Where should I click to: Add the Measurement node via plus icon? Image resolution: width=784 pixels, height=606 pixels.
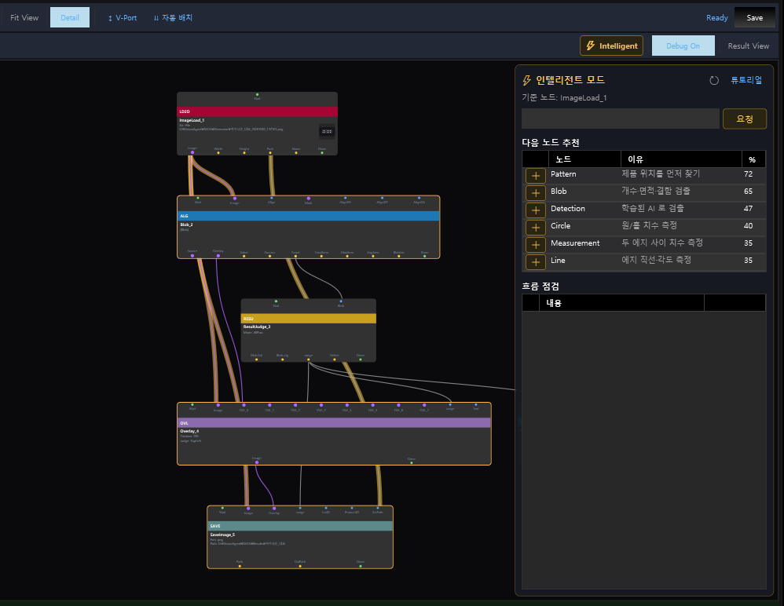click(x=535, y=245)
